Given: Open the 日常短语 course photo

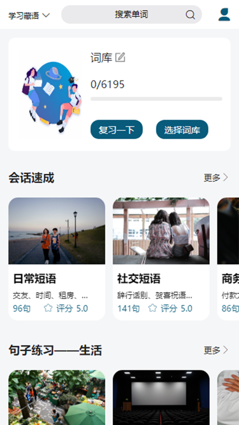Looking at the screenshot, I should point(57,231).
